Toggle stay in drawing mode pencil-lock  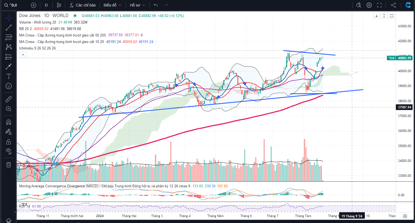click(x=9, y=132)
